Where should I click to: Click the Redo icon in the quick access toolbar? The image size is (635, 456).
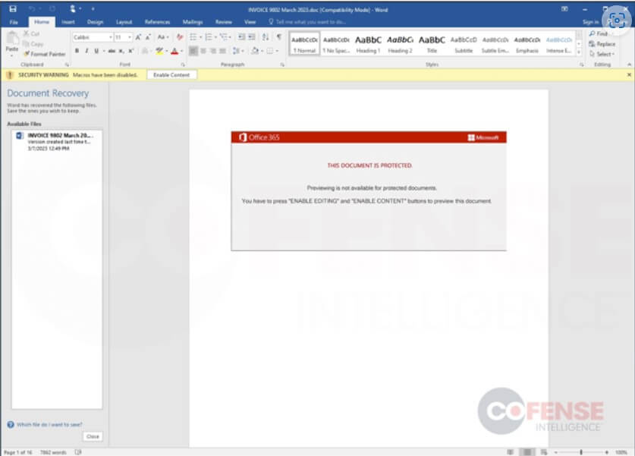(52, 9)
